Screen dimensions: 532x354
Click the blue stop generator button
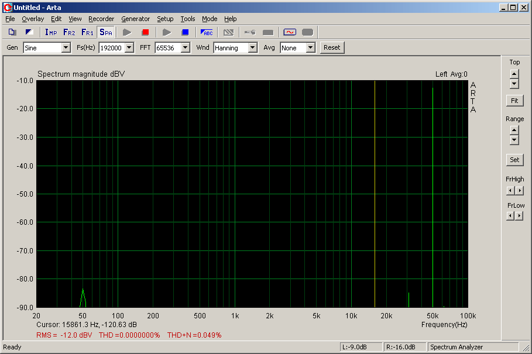click(185, 32)
